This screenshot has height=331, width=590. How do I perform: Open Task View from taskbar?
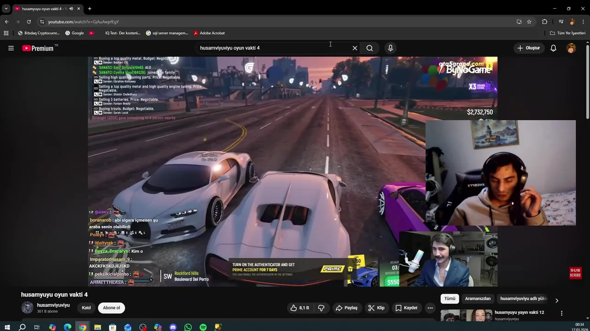(x=37, y=327)
